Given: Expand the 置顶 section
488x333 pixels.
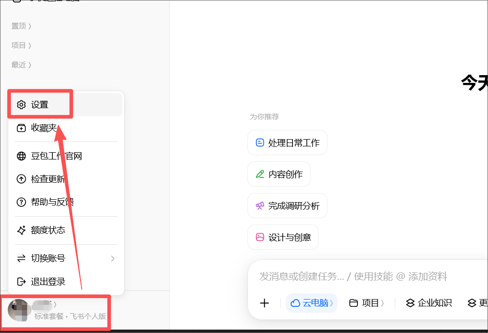Looking at the screenshot, I should point(21,26).
